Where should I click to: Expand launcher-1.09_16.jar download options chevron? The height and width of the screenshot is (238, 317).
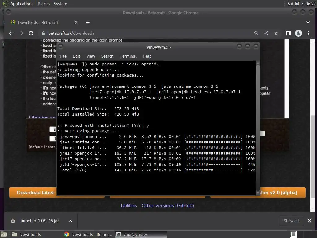70,221
